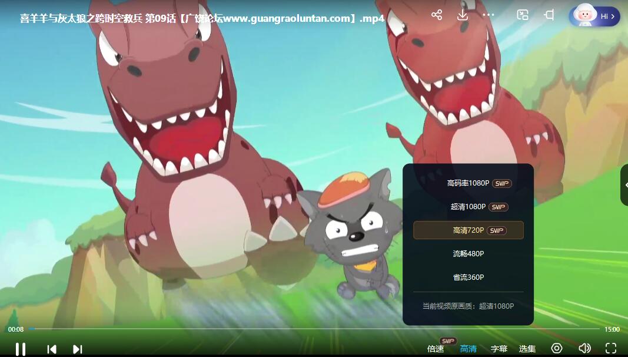Viewport: 628px width, 357px height.
Task: Select 超清1080P quality option
Action: [468, 207]
